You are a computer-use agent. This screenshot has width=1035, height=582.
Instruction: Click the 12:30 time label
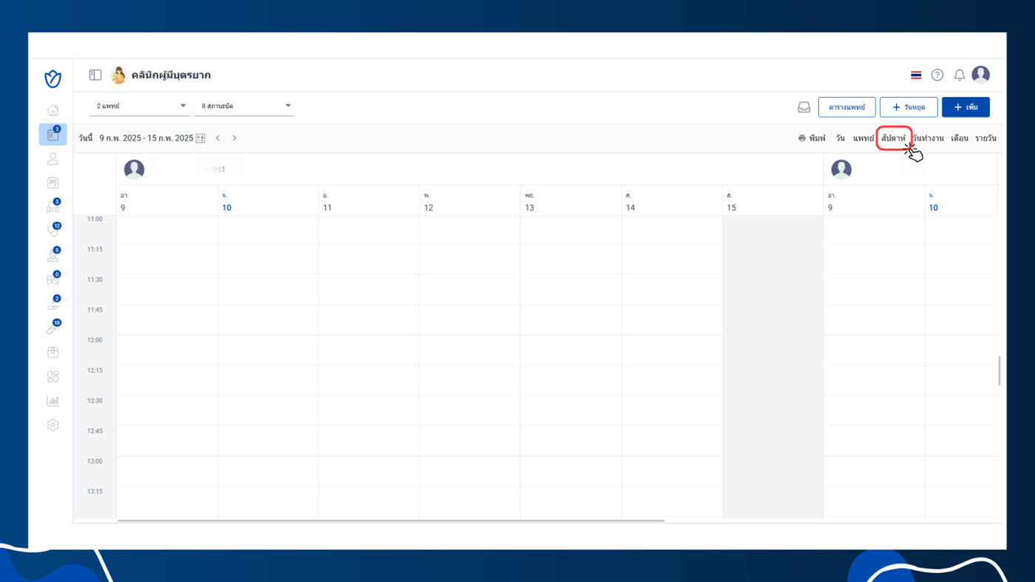[95, 401]
